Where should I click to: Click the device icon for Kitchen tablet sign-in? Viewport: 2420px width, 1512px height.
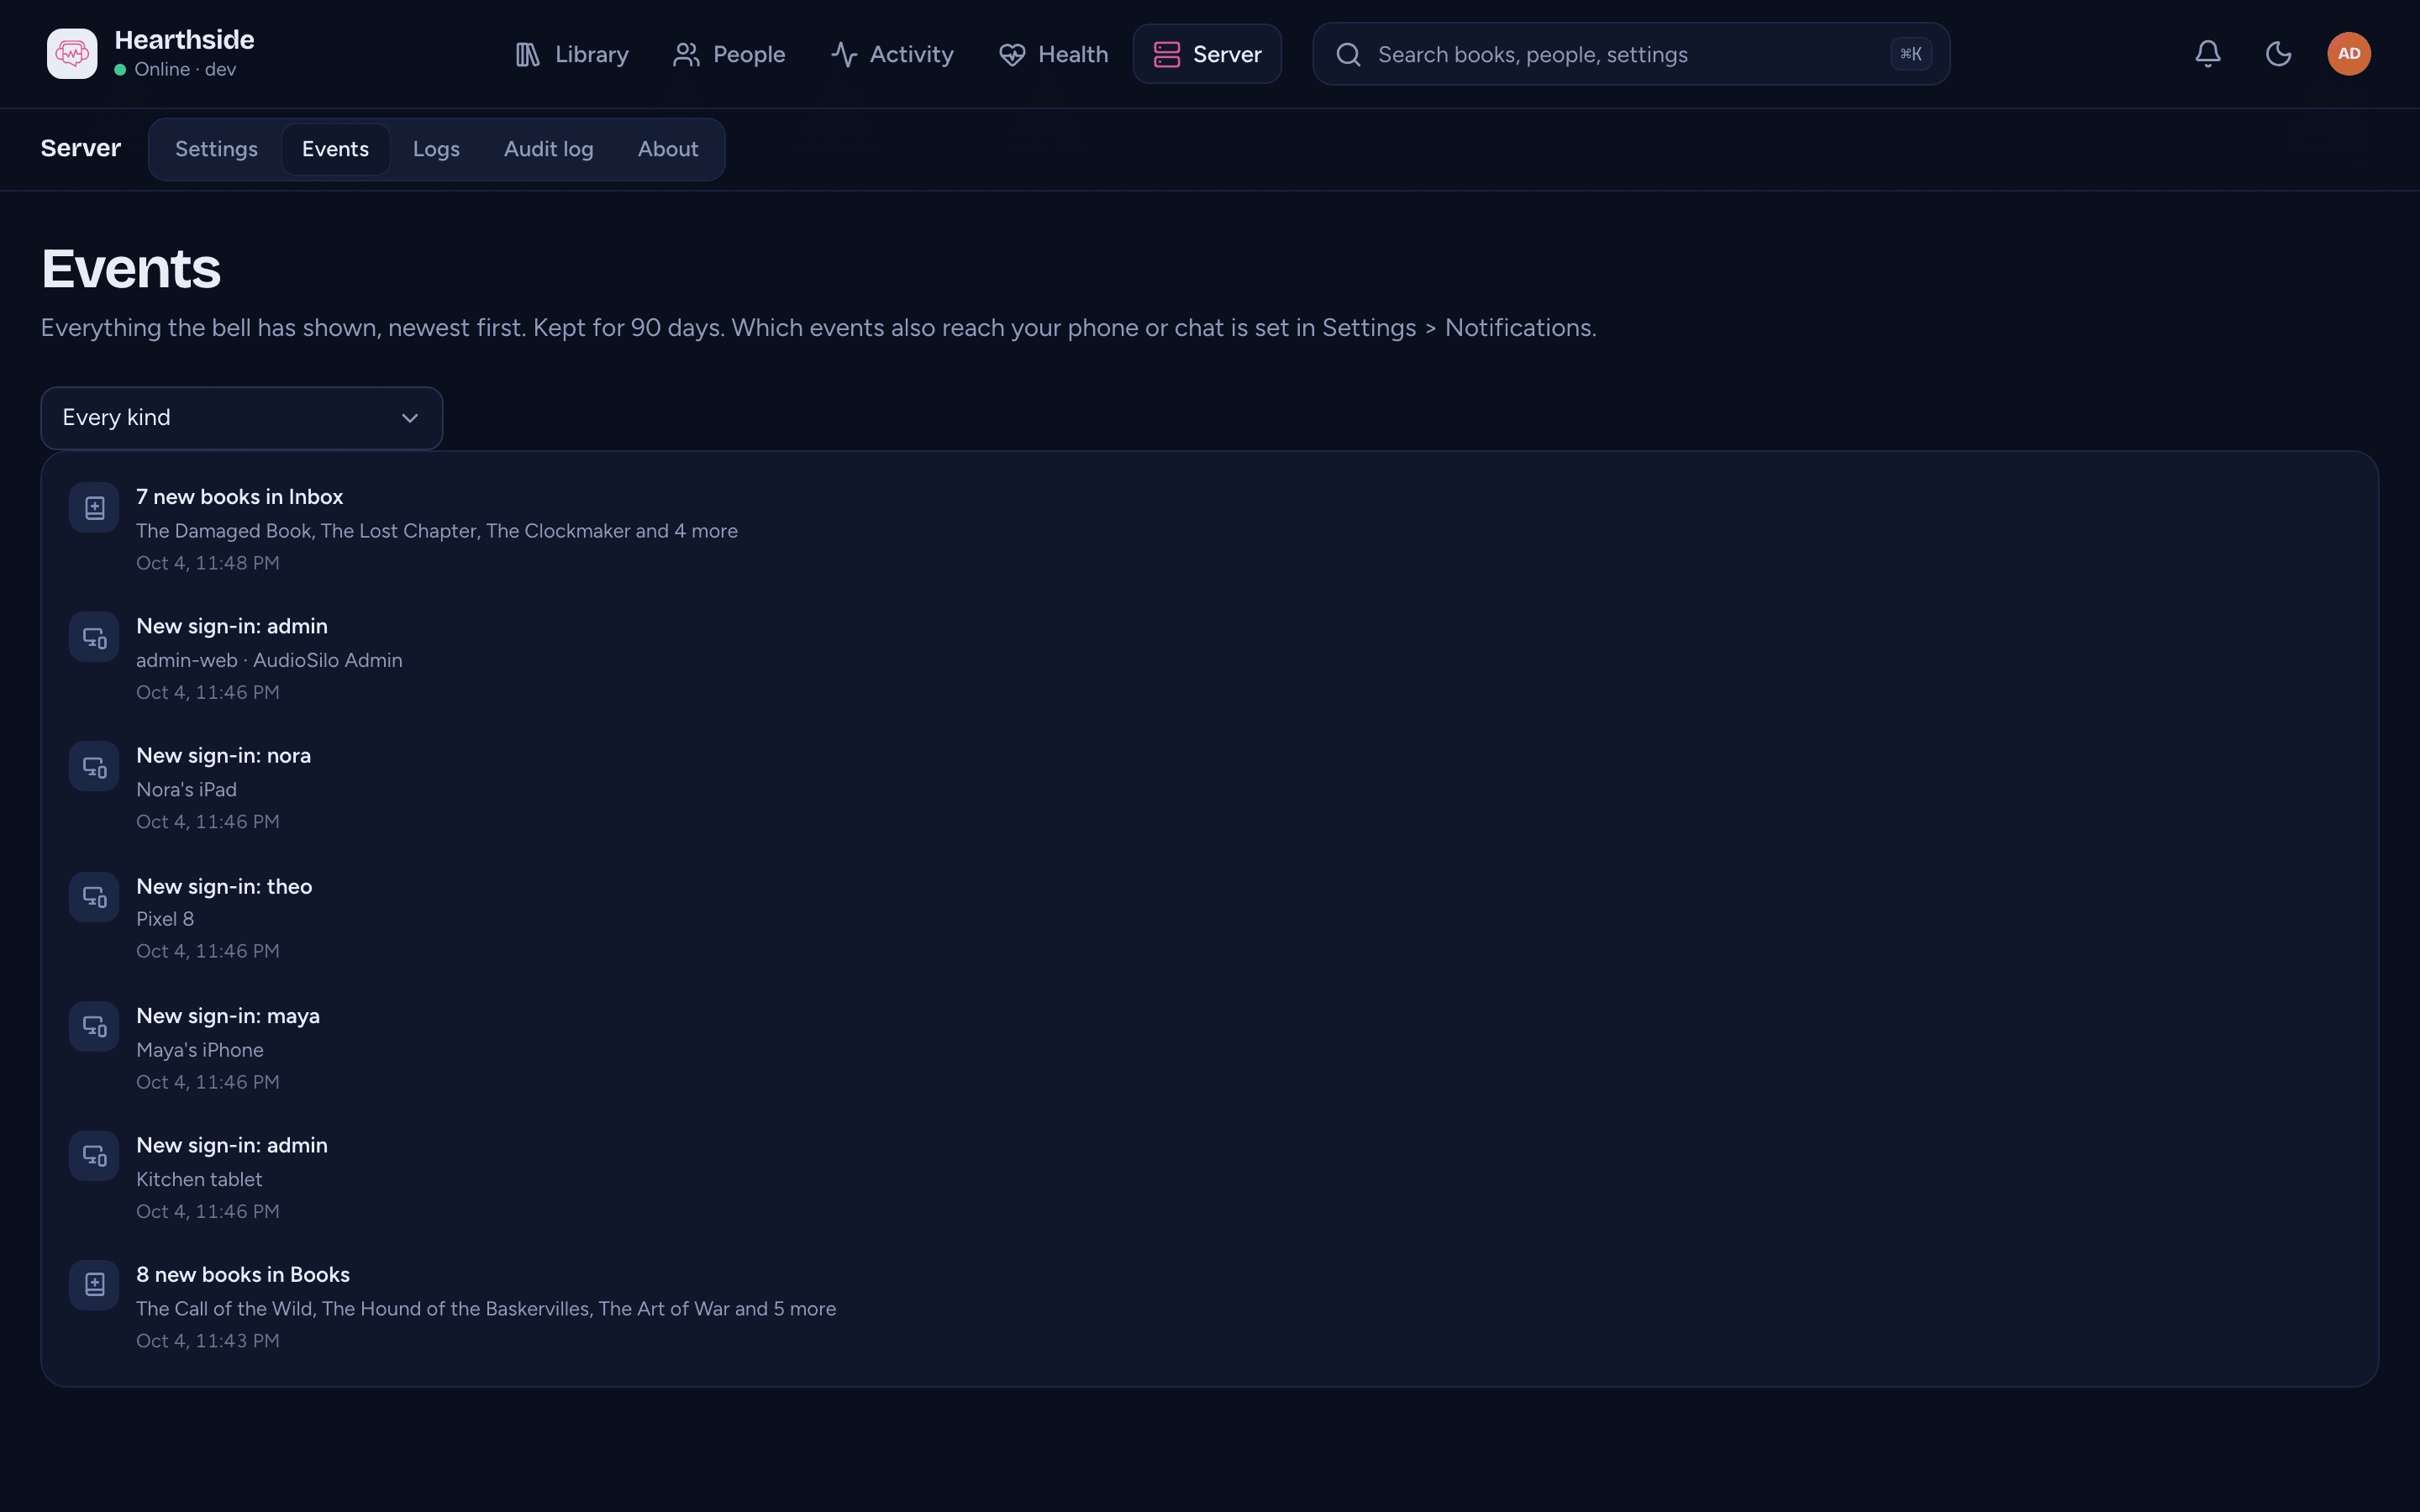(x=94, y=1156)
